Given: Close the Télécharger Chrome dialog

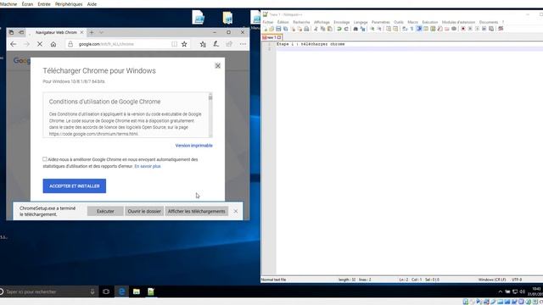Looking at the screenshot, I should coord(217,66).
